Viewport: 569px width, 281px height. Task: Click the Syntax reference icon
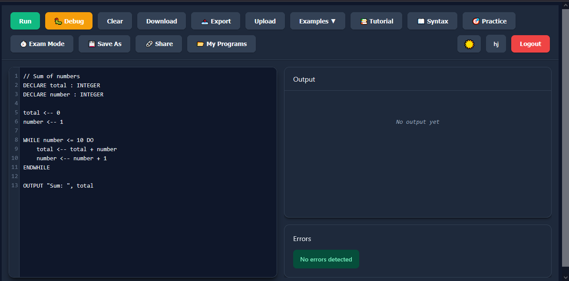click(420, 20)
